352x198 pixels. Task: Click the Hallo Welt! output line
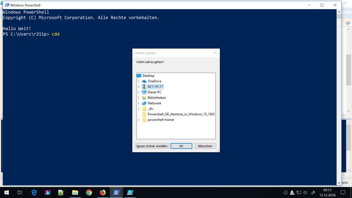(x=17, y=29)
